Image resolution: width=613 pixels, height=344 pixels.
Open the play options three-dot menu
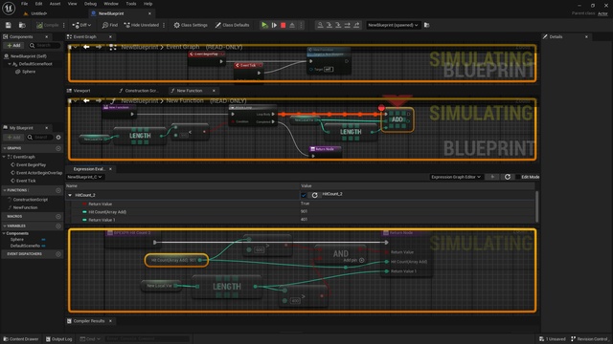(301, 25)
